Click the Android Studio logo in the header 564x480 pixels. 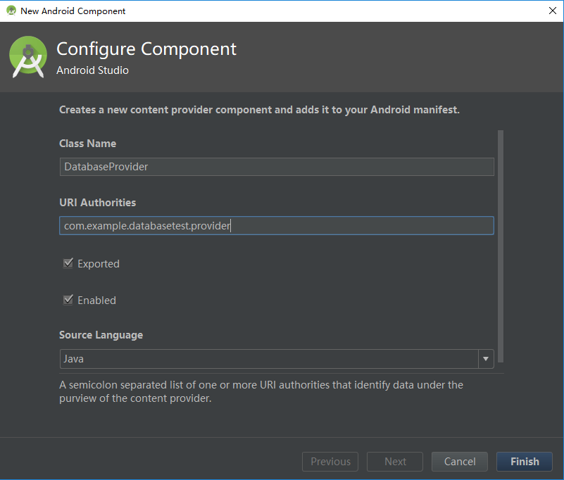coord(29,58)
